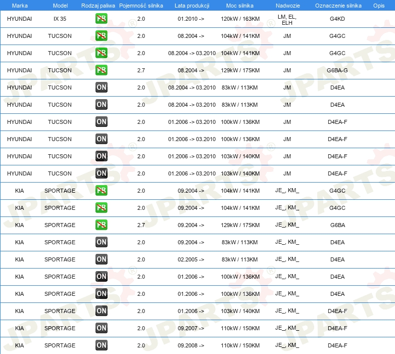Click the petrol icon in the Sportage 2.7 G6BA row
395x354 pixels.
[x=101, y=225]
